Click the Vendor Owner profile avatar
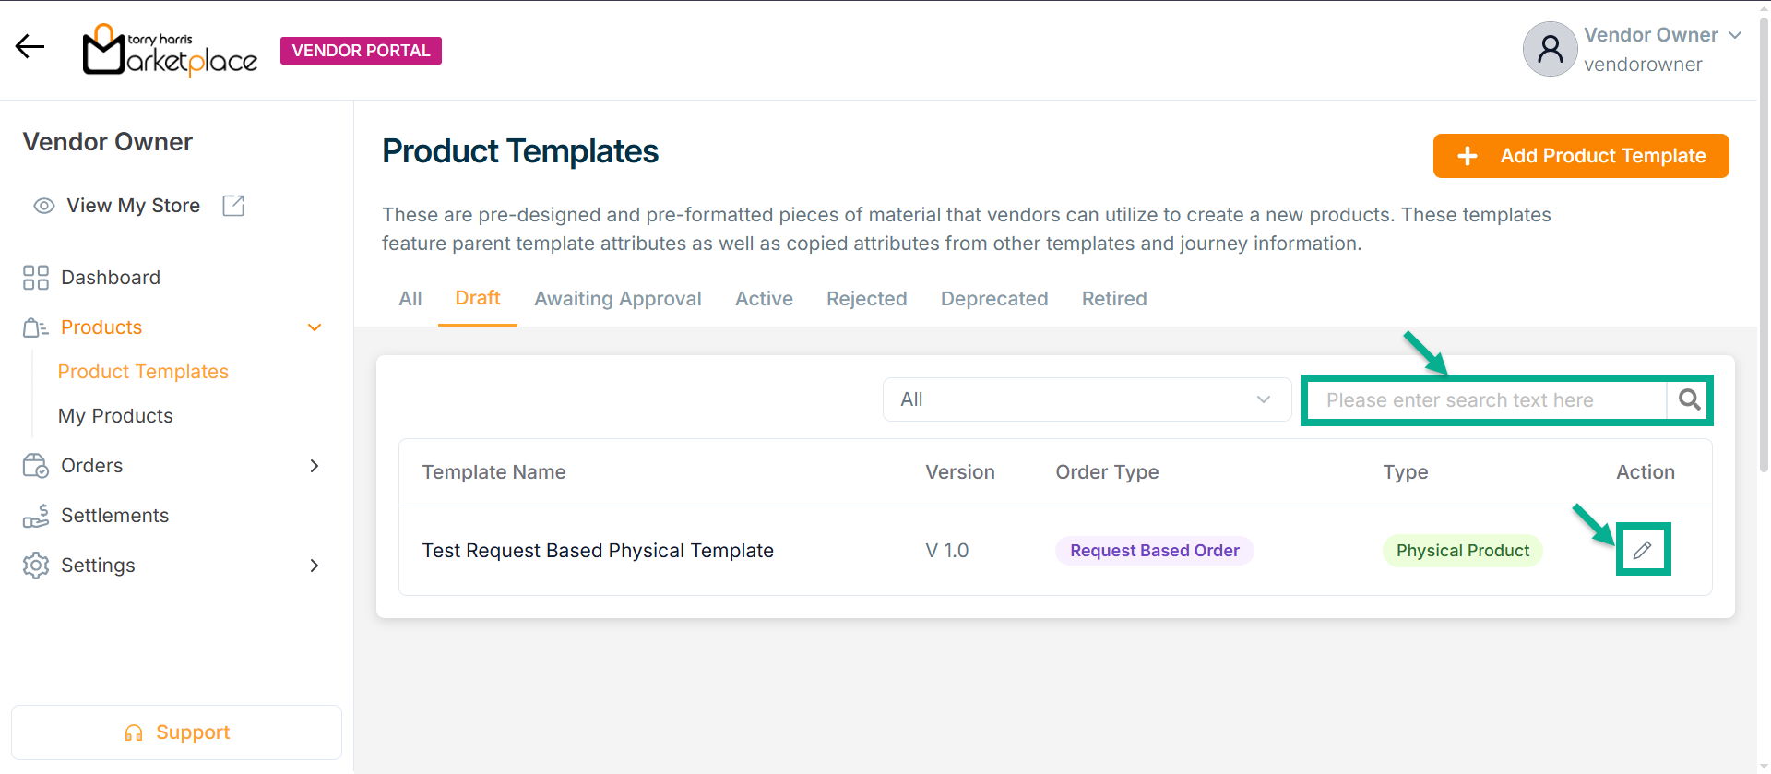The width and height of the screenshot is (1771, 774). 1550,49
